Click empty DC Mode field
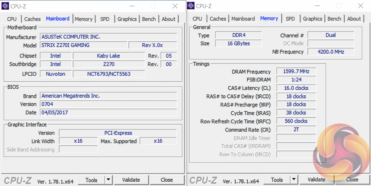The width and height of the screenshot is (371, 186). [331, 44]
